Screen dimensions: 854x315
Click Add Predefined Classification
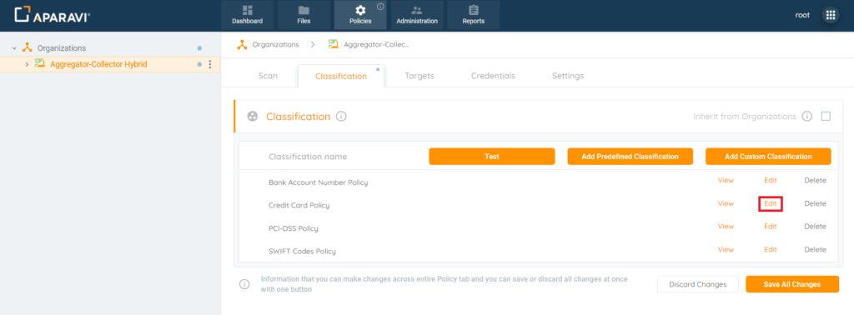(630, 156)
